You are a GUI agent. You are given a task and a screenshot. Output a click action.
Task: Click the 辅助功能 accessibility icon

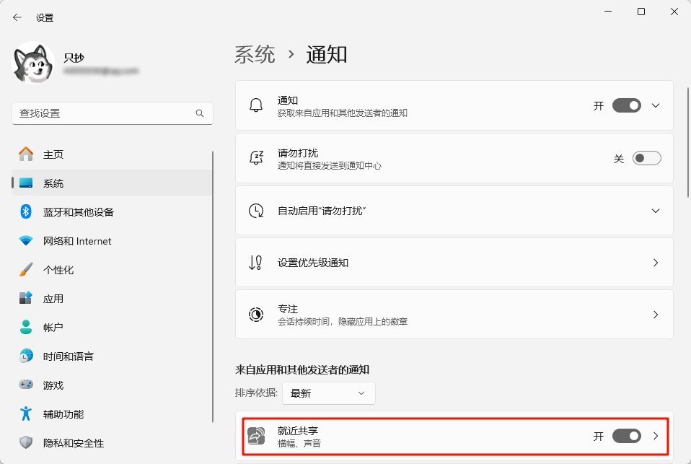coord(26,414)
